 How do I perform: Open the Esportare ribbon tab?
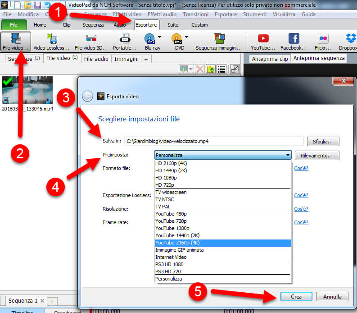[x=146, y=25]
